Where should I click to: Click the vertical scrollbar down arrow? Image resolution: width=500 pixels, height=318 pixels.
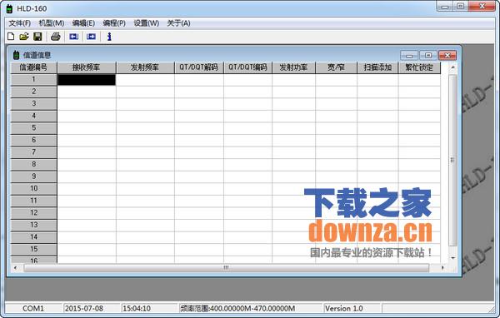[x=452, y=257]
